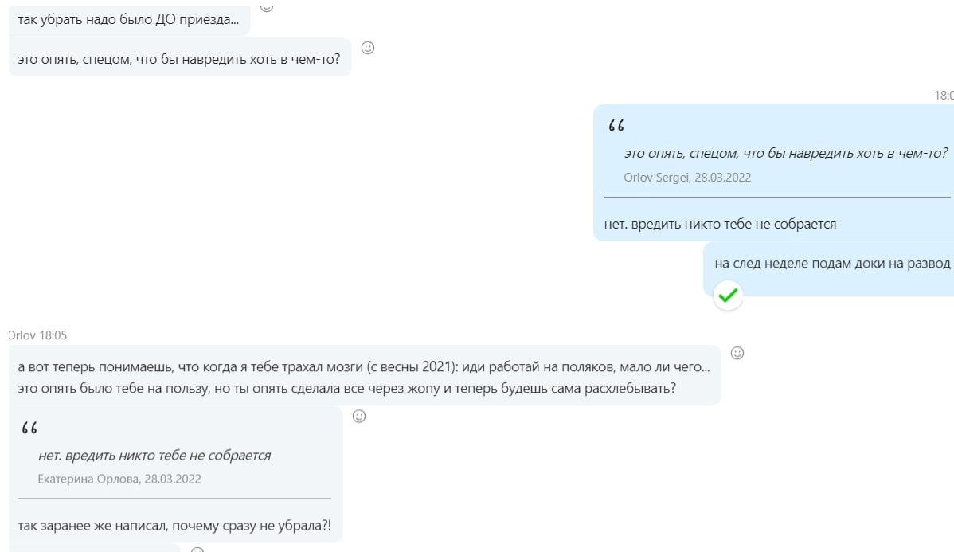954x552 pixels.
Task: Select message "так убрать надо было ДО приезда..."
Action: [127, 19]
